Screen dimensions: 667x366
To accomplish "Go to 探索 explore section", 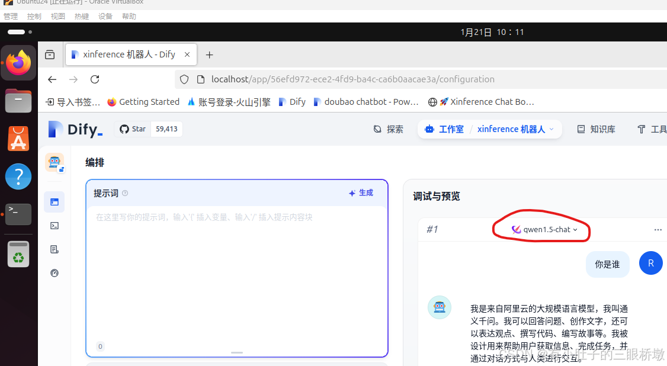I will coord(389,129).
